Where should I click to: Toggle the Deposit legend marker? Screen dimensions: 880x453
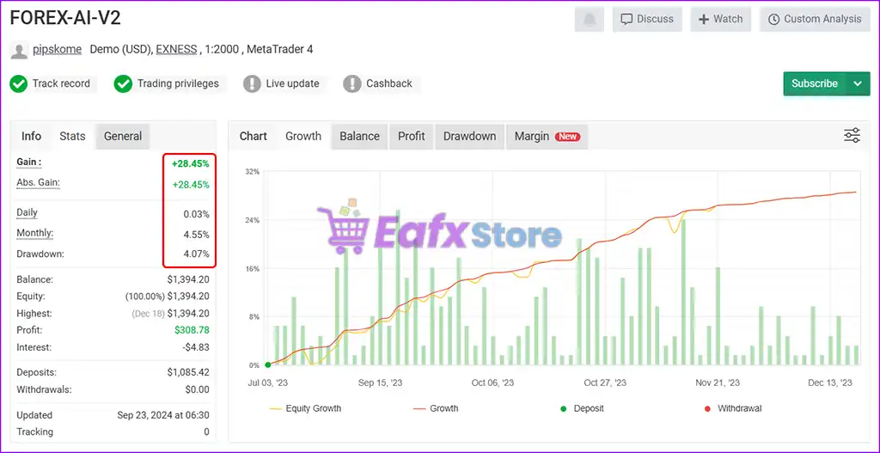[x=582, y=408]
